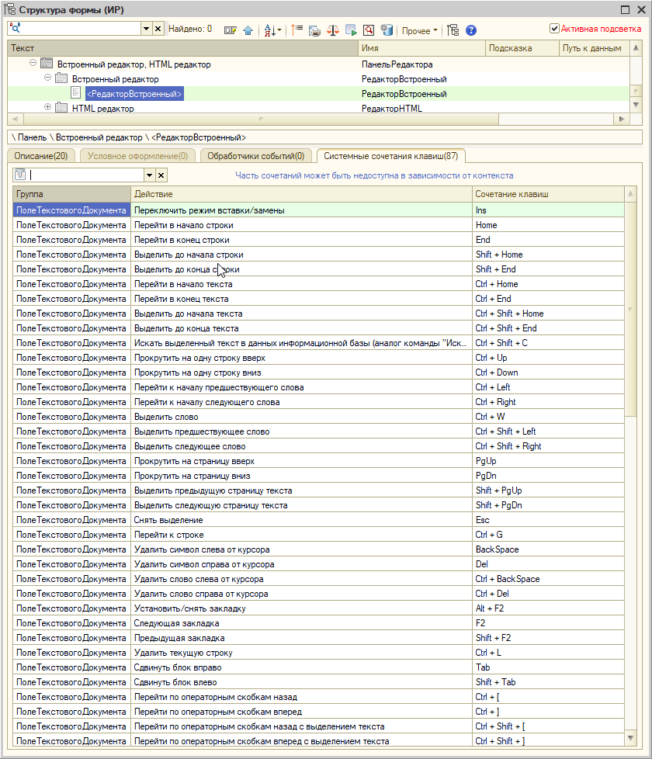
Task: Select the Сдвинуть блок вправо row
Action: (x=318, y=667)
